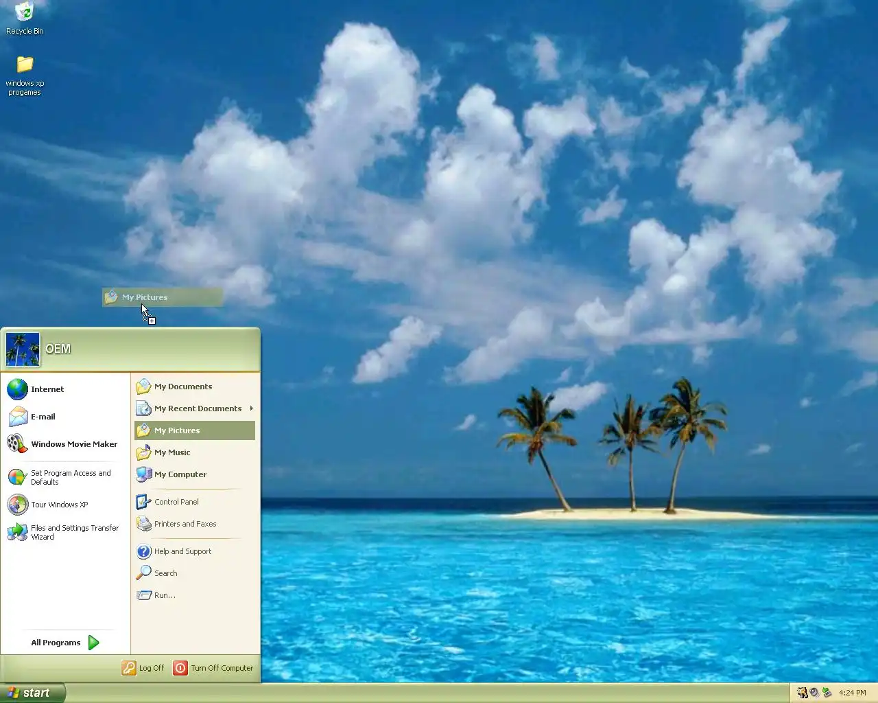
Task: Open E-mail from the Start menu
Action: coord(65,417)
